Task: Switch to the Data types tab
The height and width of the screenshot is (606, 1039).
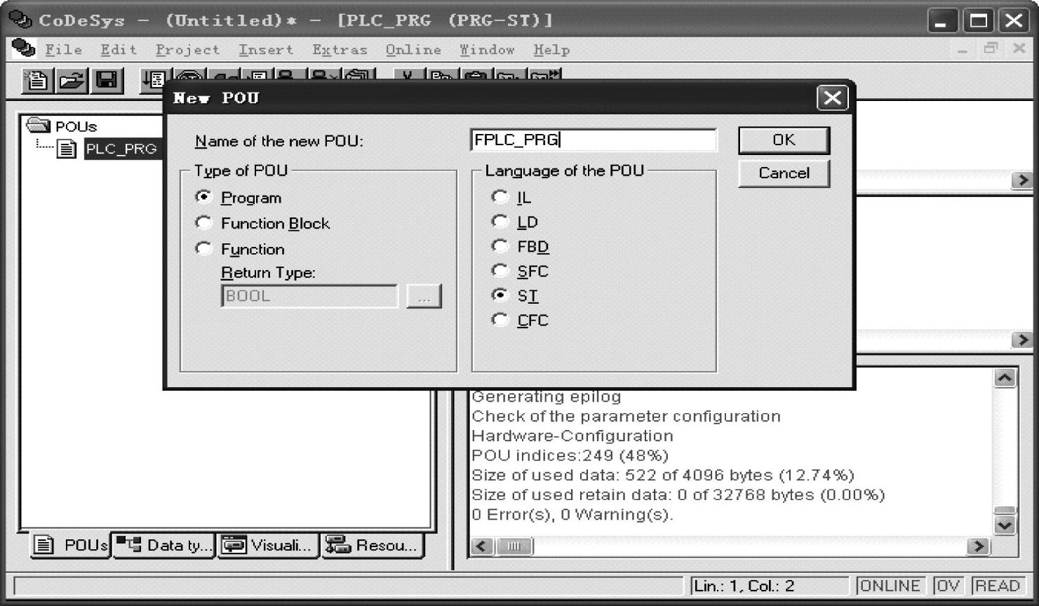Action: pos(164,545)
